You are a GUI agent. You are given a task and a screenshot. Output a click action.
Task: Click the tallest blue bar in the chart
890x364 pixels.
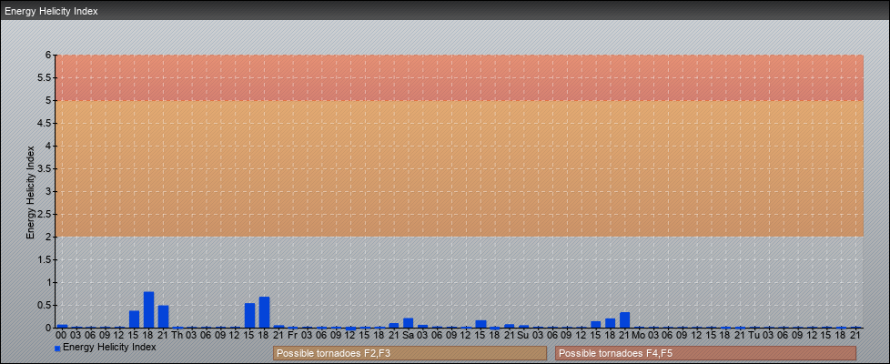tap(148, 309)
